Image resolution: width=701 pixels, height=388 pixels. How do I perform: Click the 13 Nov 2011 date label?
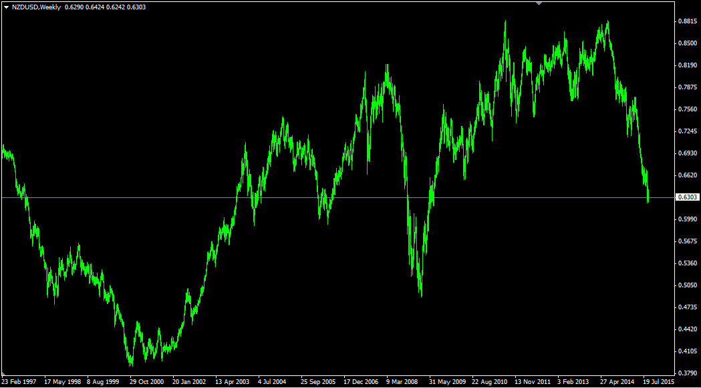533,382
